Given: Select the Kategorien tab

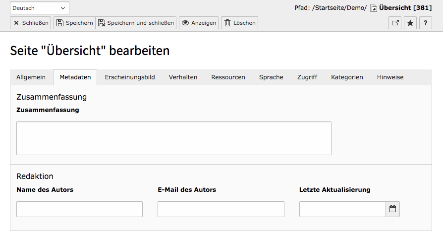Looking at the screenshot, I should (347, 77).
